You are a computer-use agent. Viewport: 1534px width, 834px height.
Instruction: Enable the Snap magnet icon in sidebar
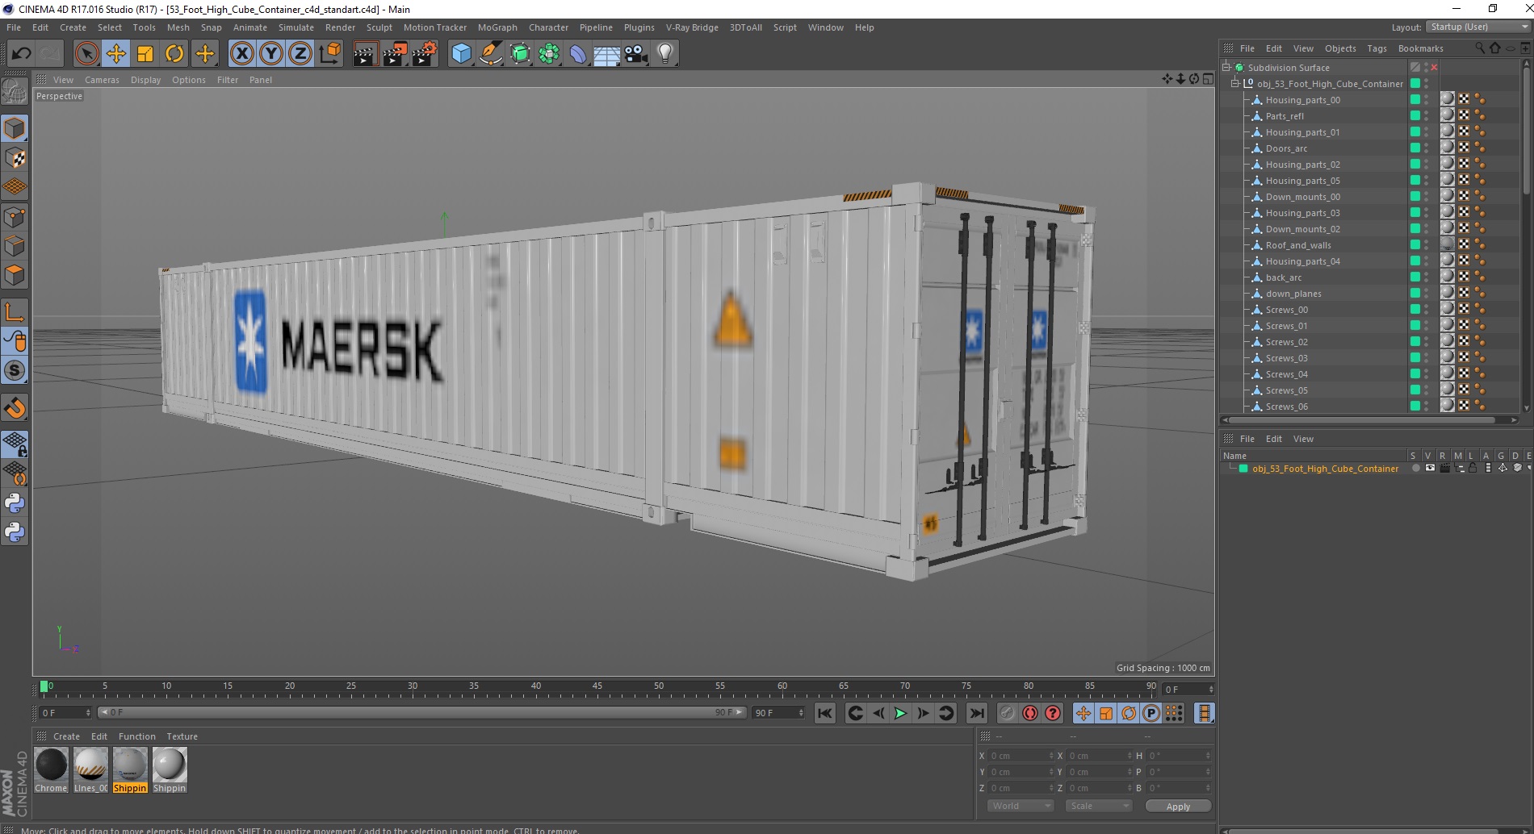pos(15,408)
